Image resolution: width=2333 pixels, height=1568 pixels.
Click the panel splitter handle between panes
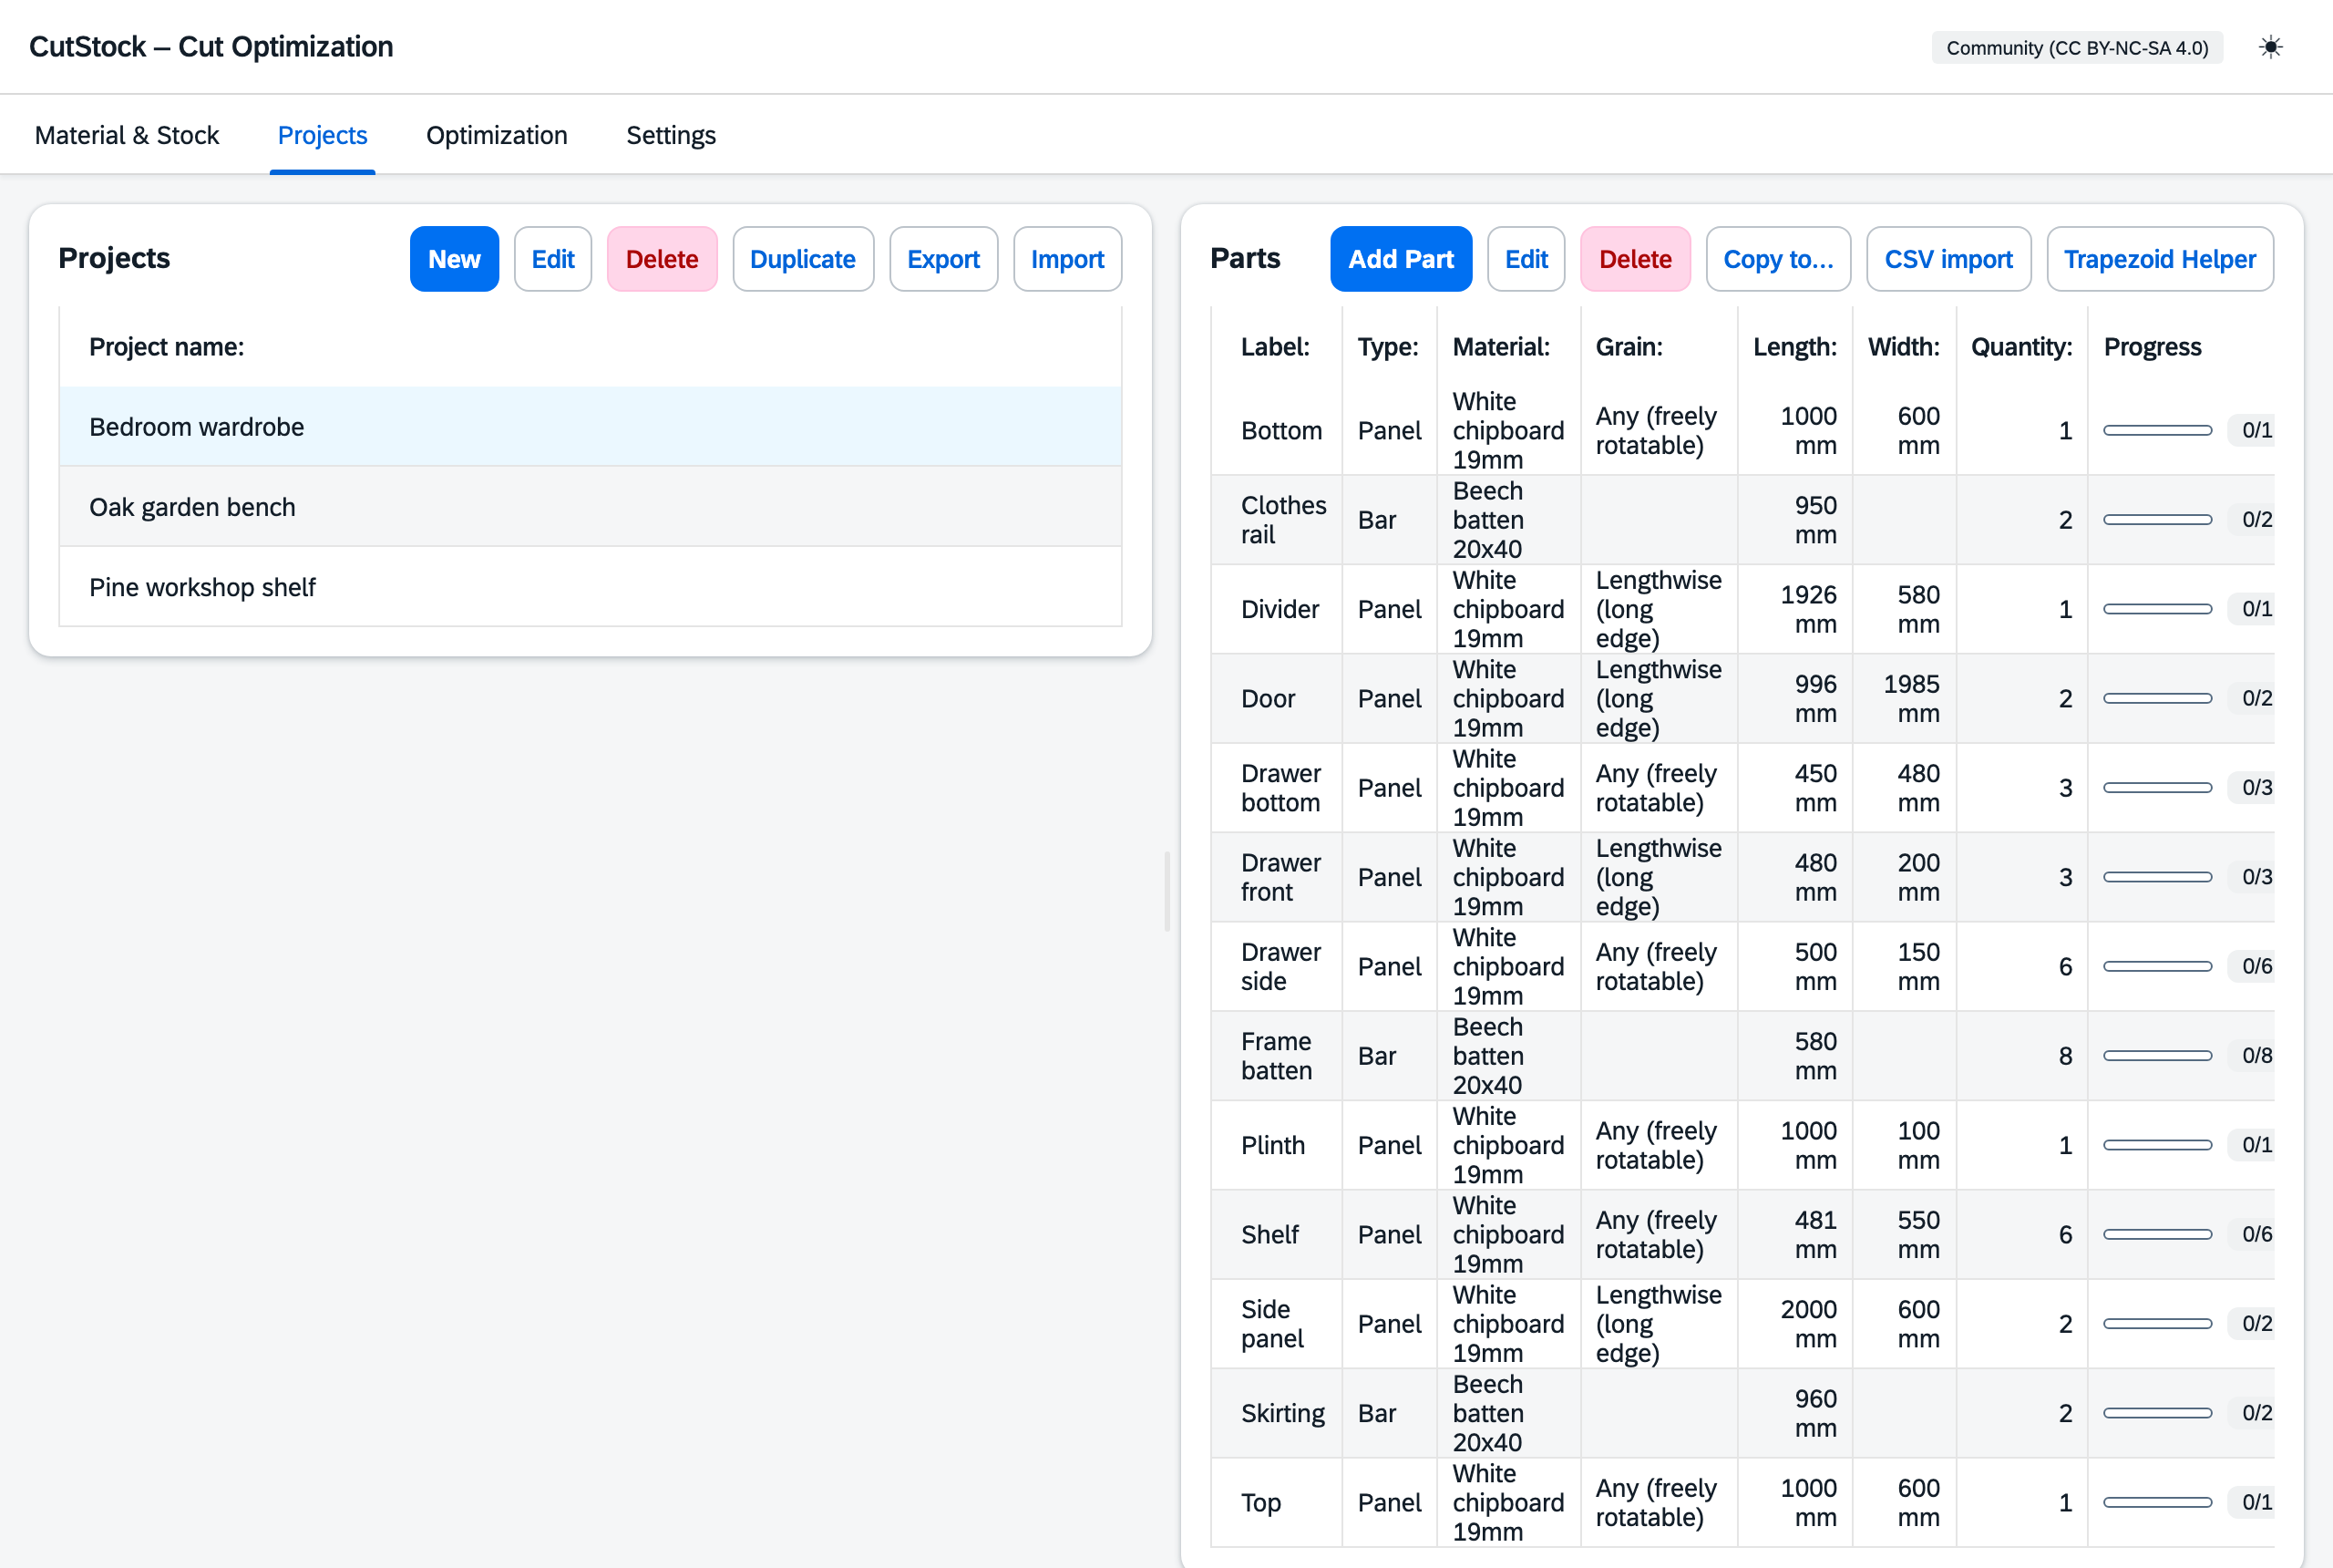pos(1166,890)
